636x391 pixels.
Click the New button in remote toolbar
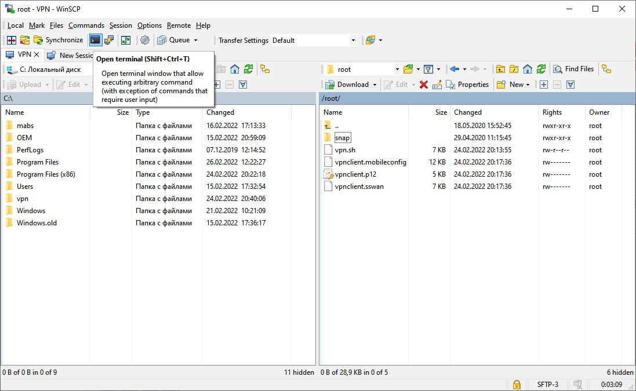[x=510, y=85]
